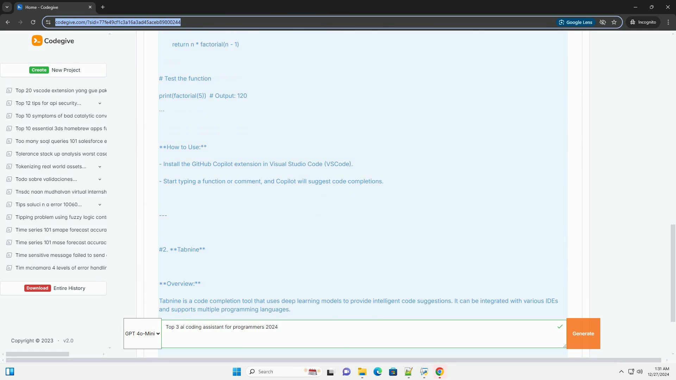Screen dimensions: 676x380
Task: Go back to previous page
Action: pos(8,22)
